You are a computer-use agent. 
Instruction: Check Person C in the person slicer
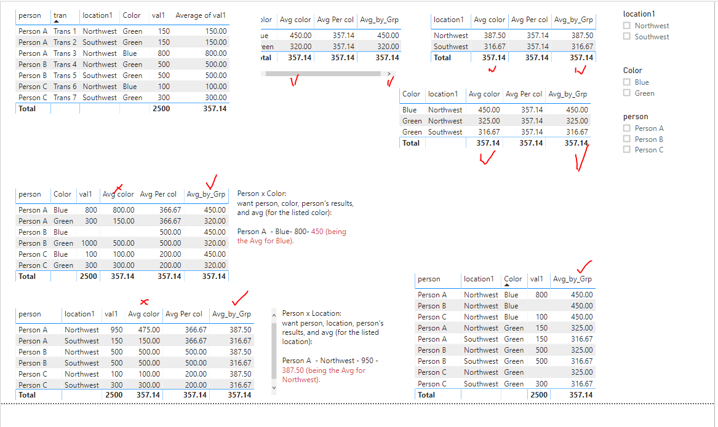click(x=627, y=150)
